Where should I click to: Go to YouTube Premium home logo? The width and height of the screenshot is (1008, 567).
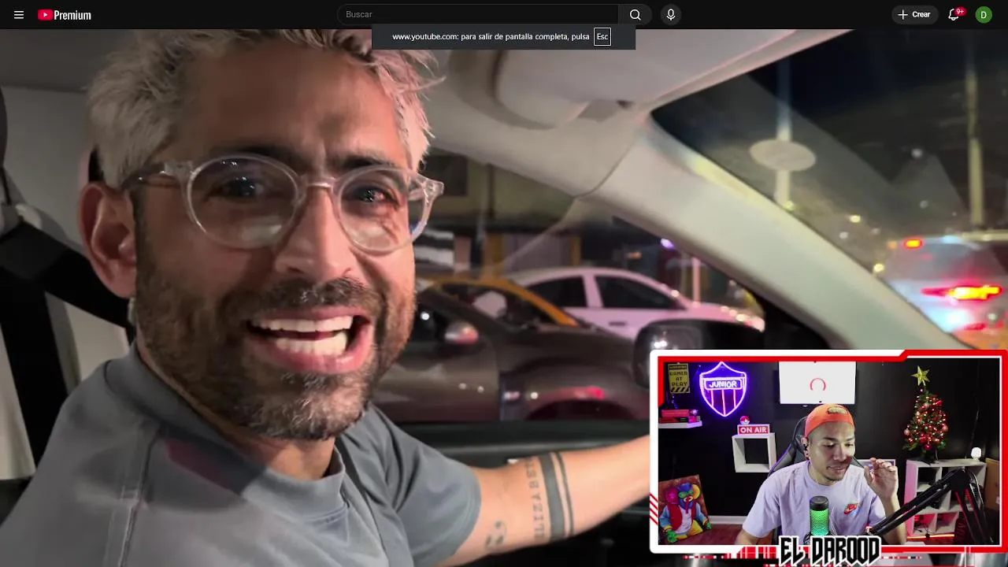pos(65,15)
